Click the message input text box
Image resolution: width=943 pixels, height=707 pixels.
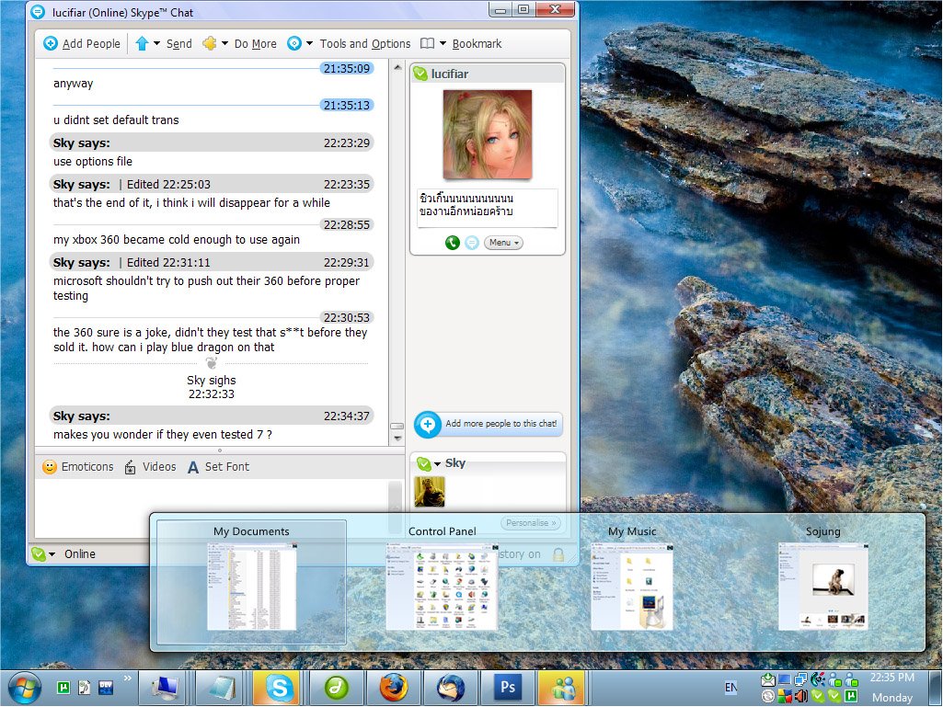[x=212, y=508]
